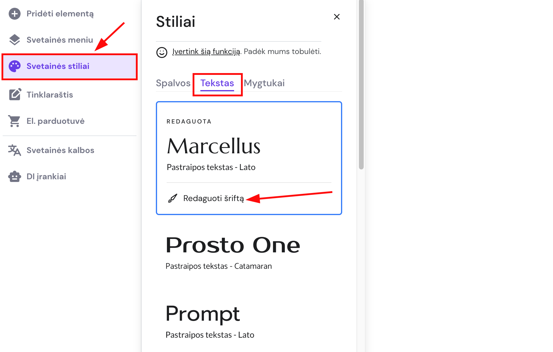This screenshot has height=352, width=553.
Task: Close the Stiliai panel
Action: (337, 17)
